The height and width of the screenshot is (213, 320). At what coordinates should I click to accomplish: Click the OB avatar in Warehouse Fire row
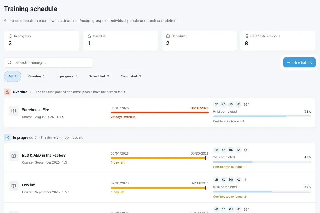pyautogui.click(x=216, y=104)
